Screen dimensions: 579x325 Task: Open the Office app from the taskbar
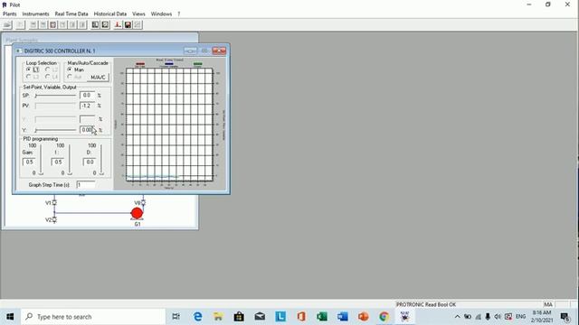pos(301,317)
